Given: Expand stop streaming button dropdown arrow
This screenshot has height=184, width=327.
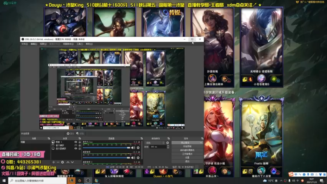Looking at the screenshot, I should click(x=201, y=143).
